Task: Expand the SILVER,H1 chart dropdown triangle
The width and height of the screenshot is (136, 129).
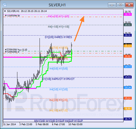Action: coord(5,11)
